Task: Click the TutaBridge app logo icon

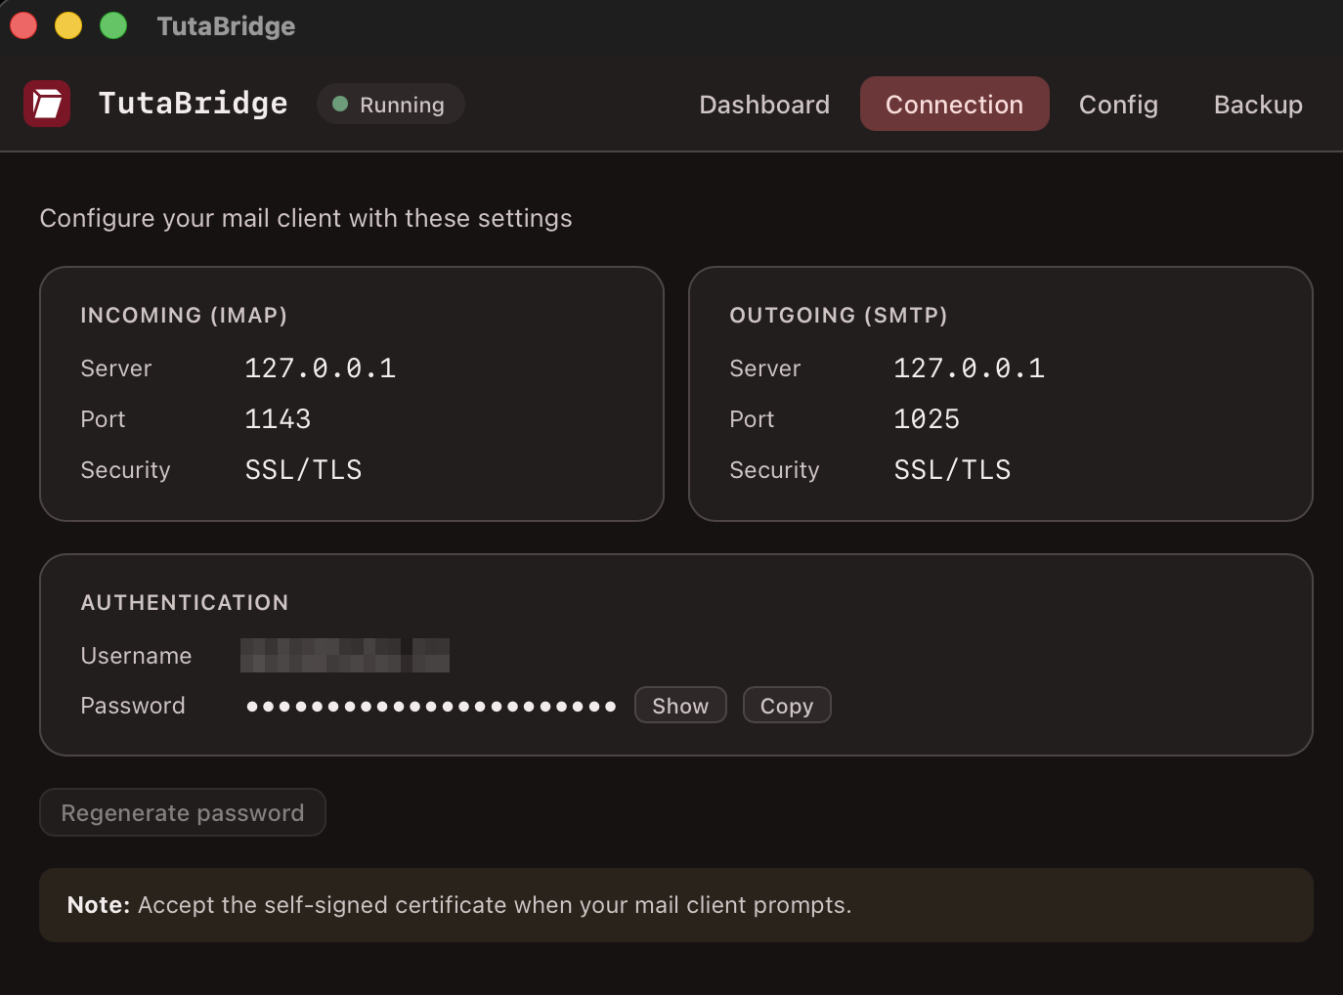Action: (x=47, y=104)
